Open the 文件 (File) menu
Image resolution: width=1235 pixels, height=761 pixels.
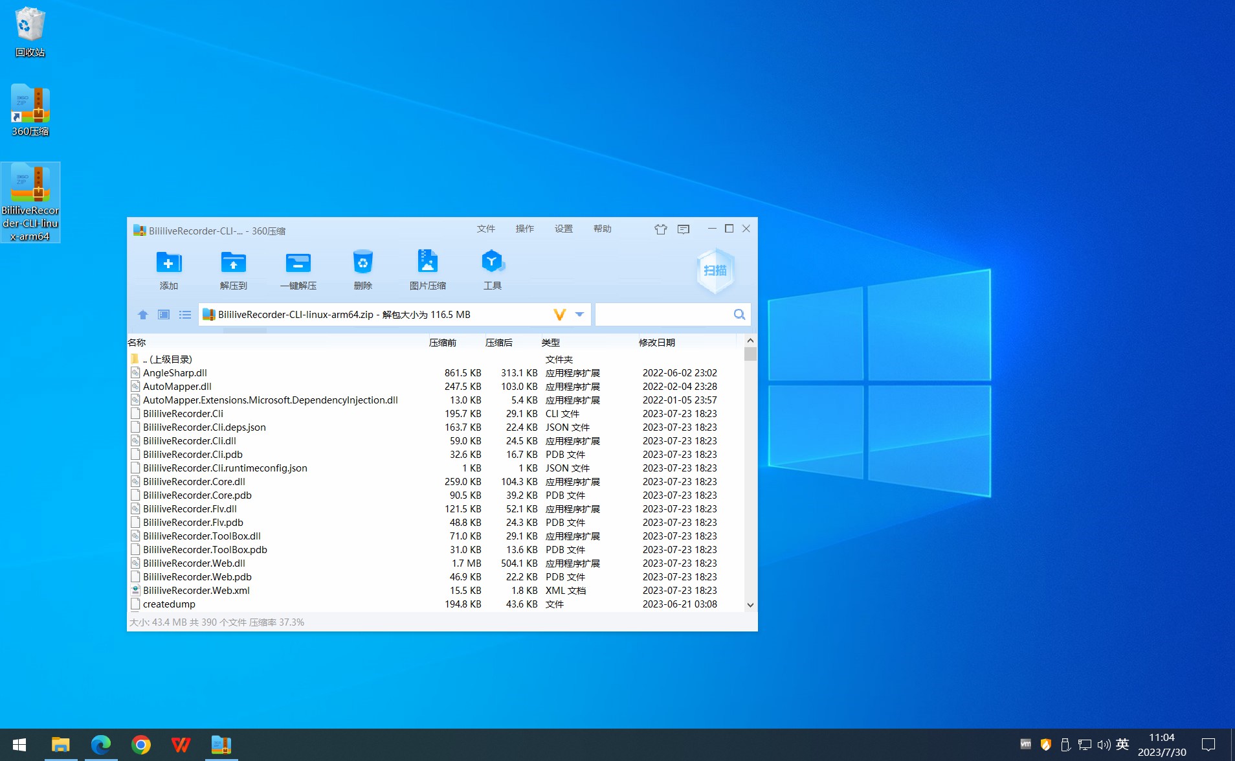click(x=485, y=229)
